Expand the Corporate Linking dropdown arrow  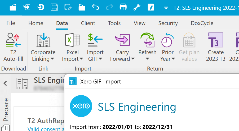click(52, 59)
